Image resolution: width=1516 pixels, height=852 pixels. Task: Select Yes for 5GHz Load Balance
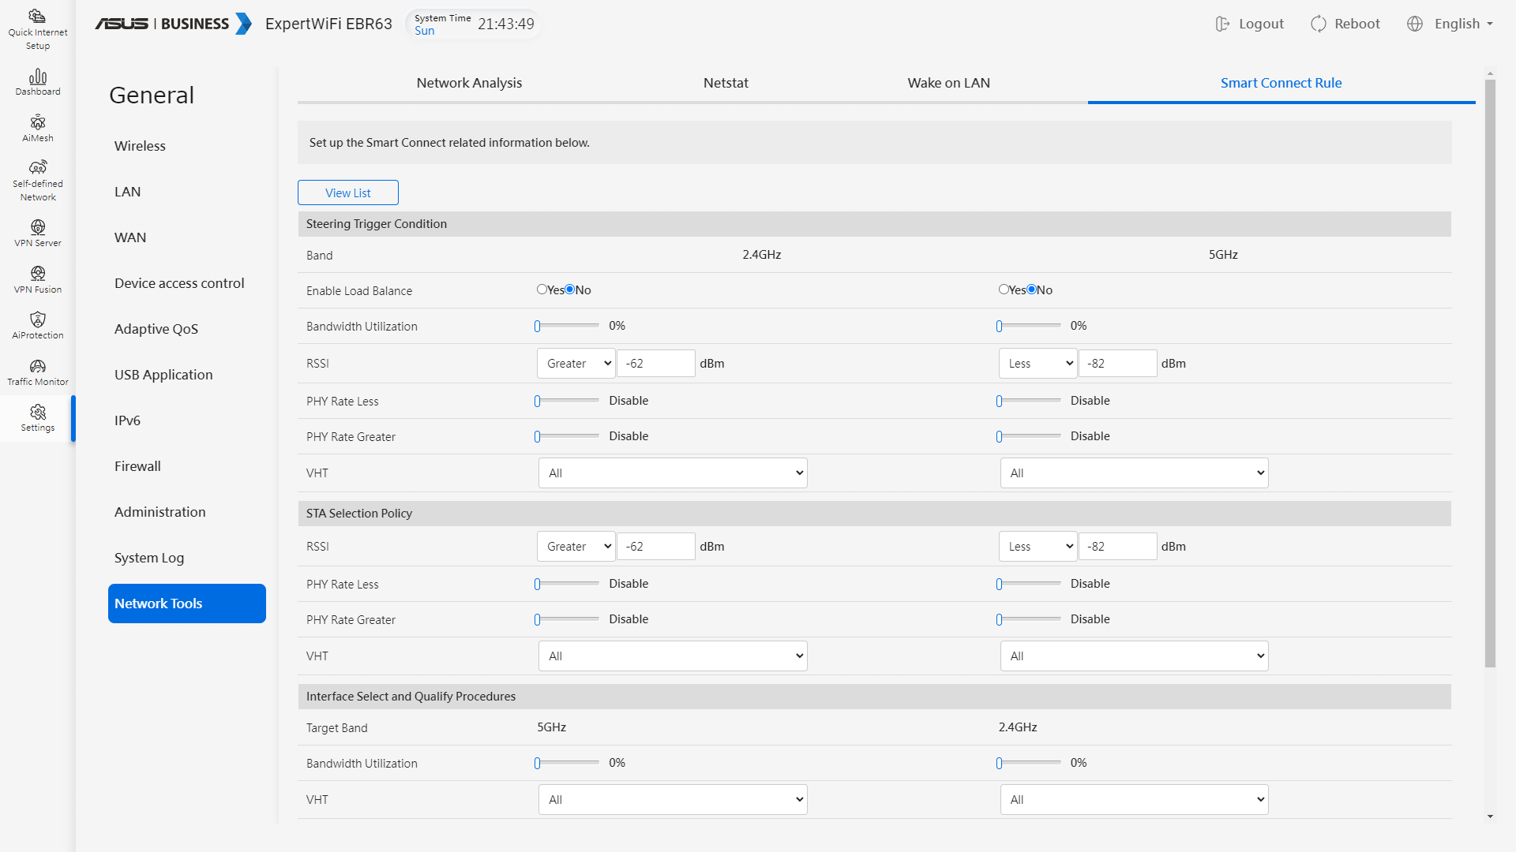click(x=1003, y=290)
